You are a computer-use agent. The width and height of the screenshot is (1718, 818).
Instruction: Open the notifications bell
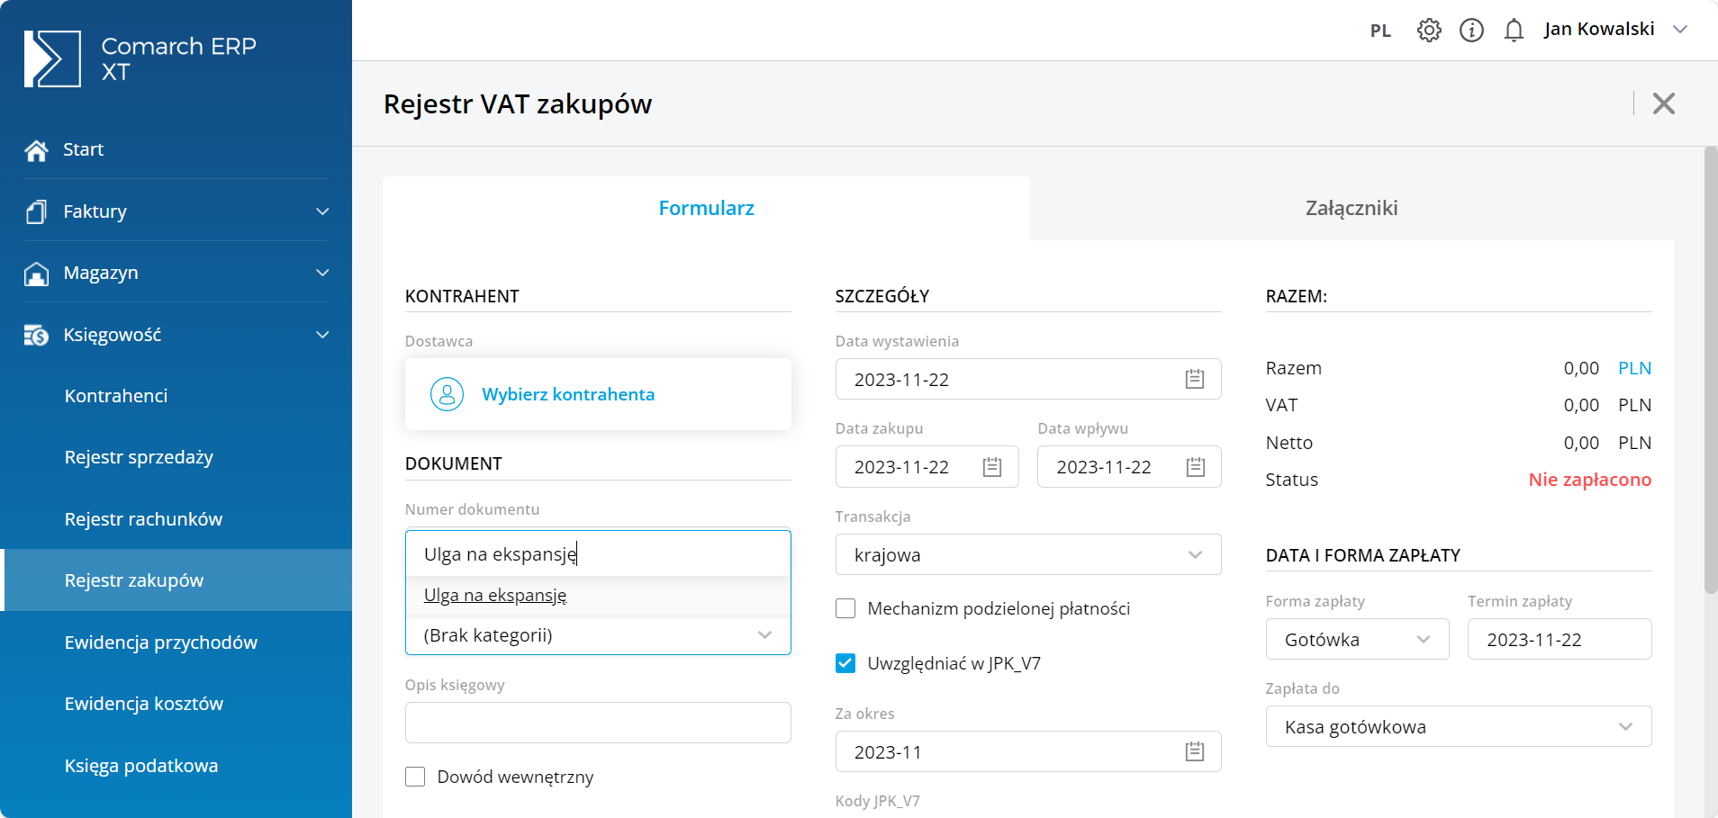tap(1514, 30)
